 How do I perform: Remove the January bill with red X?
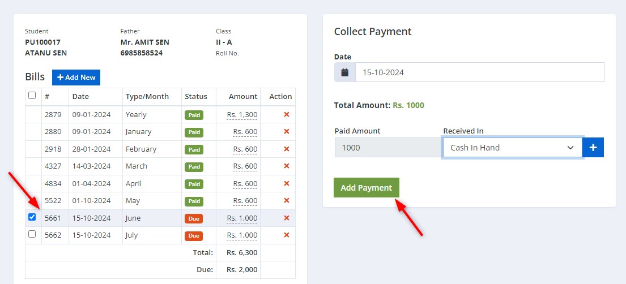tap(286, 132)
